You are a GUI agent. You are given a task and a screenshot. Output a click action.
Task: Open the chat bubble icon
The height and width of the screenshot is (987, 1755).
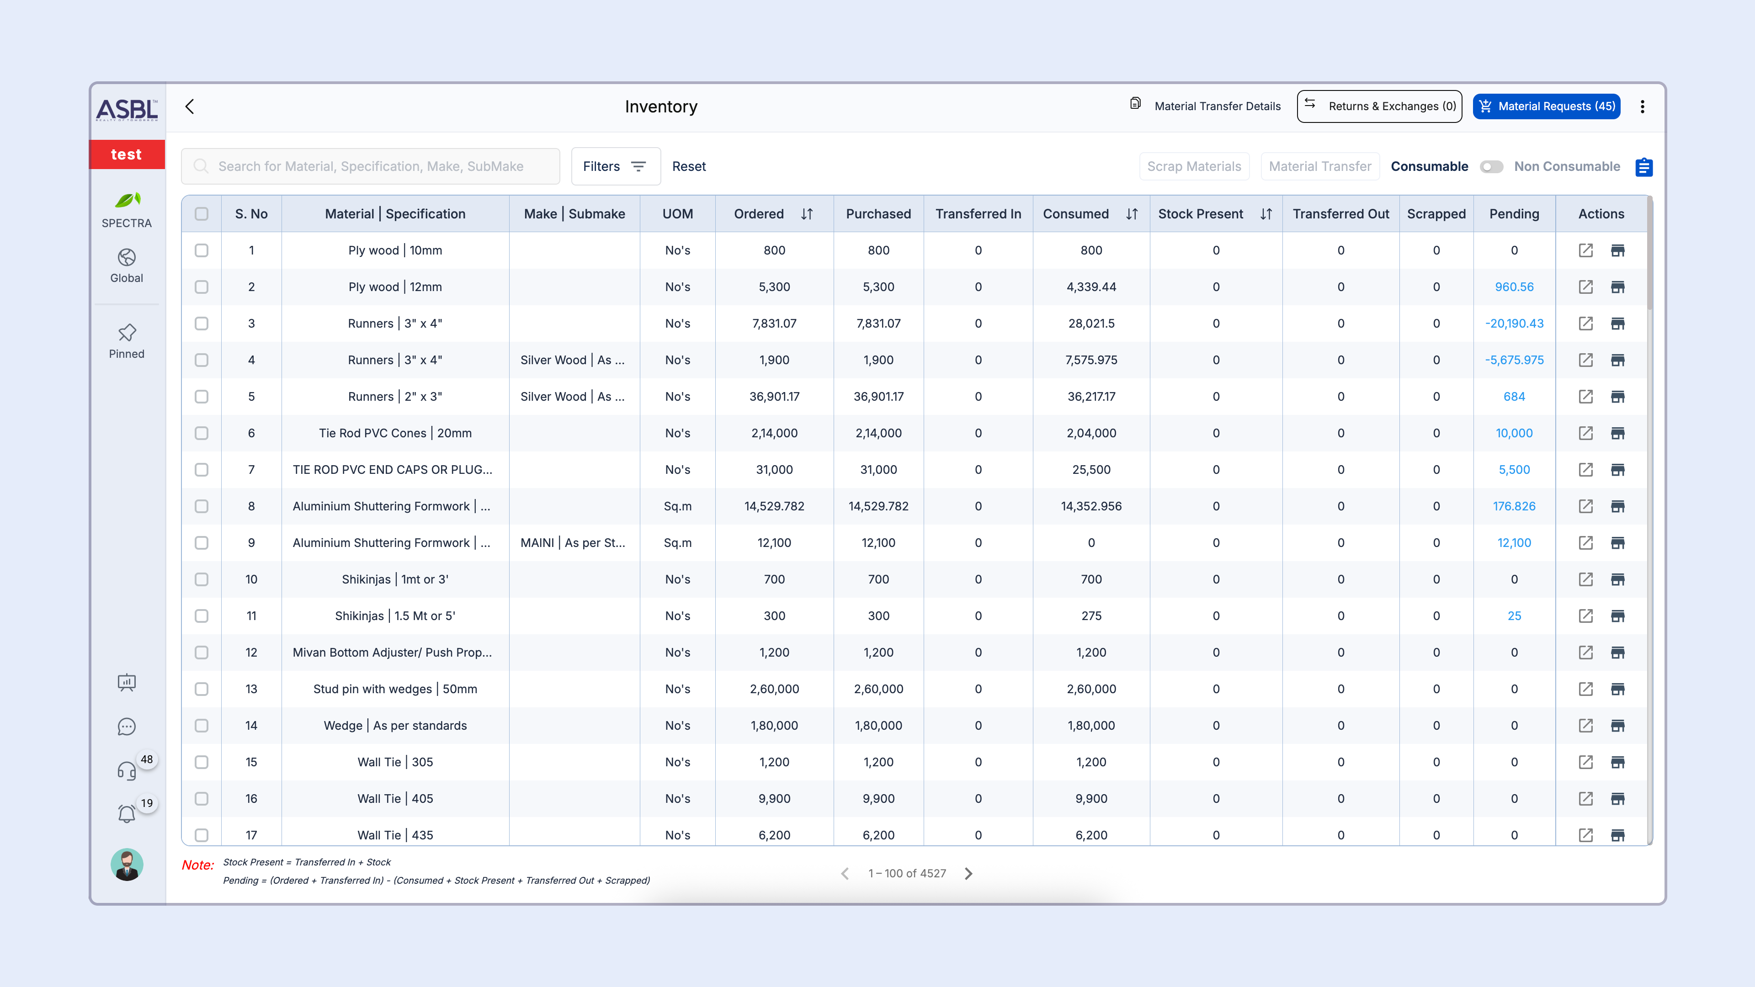pyautogui.click(x=127, y=727)
